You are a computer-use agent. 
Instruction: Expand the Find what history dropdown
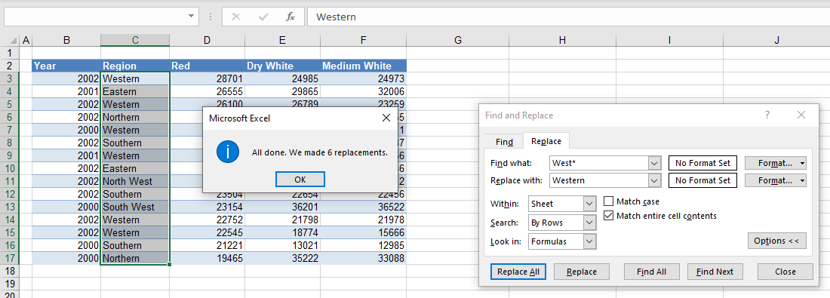point(655,163)
